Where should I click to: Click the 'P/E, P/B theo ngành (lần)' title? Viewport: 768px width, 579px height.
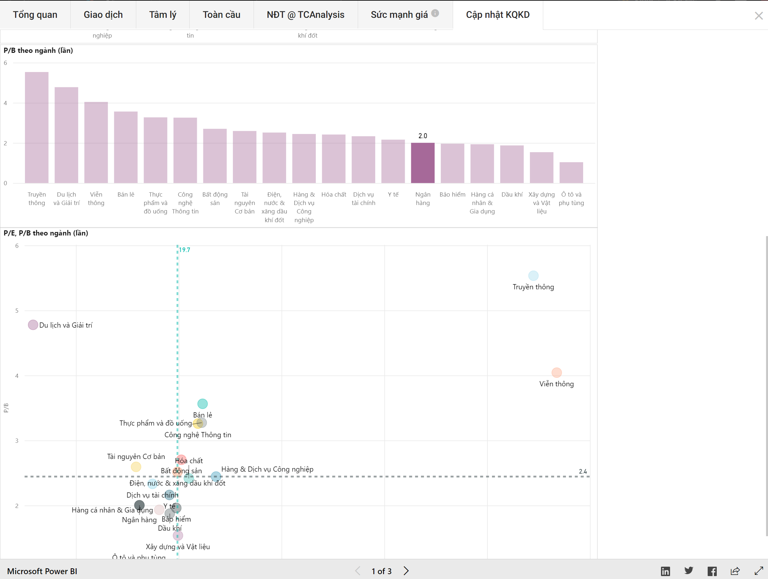pyautogui.click(x=46, y=233)
